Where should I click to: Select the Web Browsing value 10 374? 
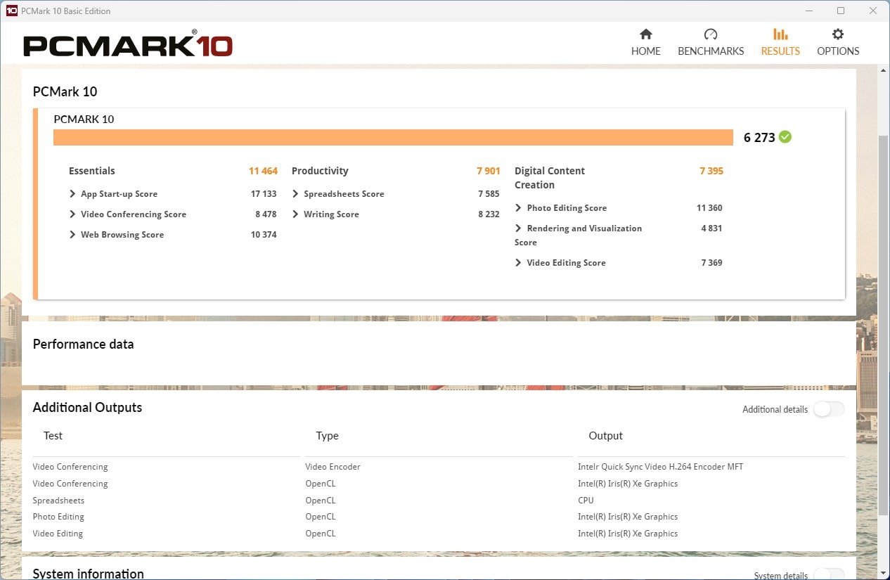tap(264, 235)
